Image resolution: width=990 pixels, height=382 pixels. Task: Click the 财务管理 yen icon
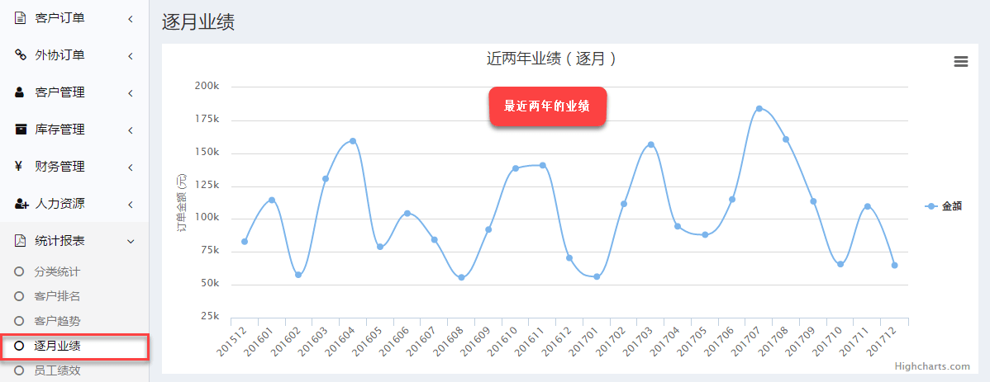(x=19, y=167)
